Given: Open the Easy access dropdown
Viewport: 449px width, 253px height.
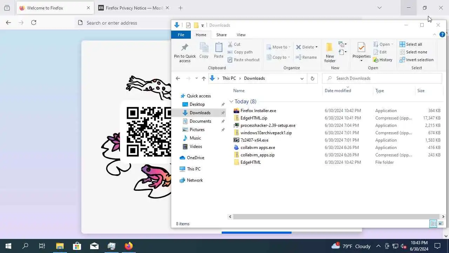Looking at the screenshot, I should coord(343,52).
